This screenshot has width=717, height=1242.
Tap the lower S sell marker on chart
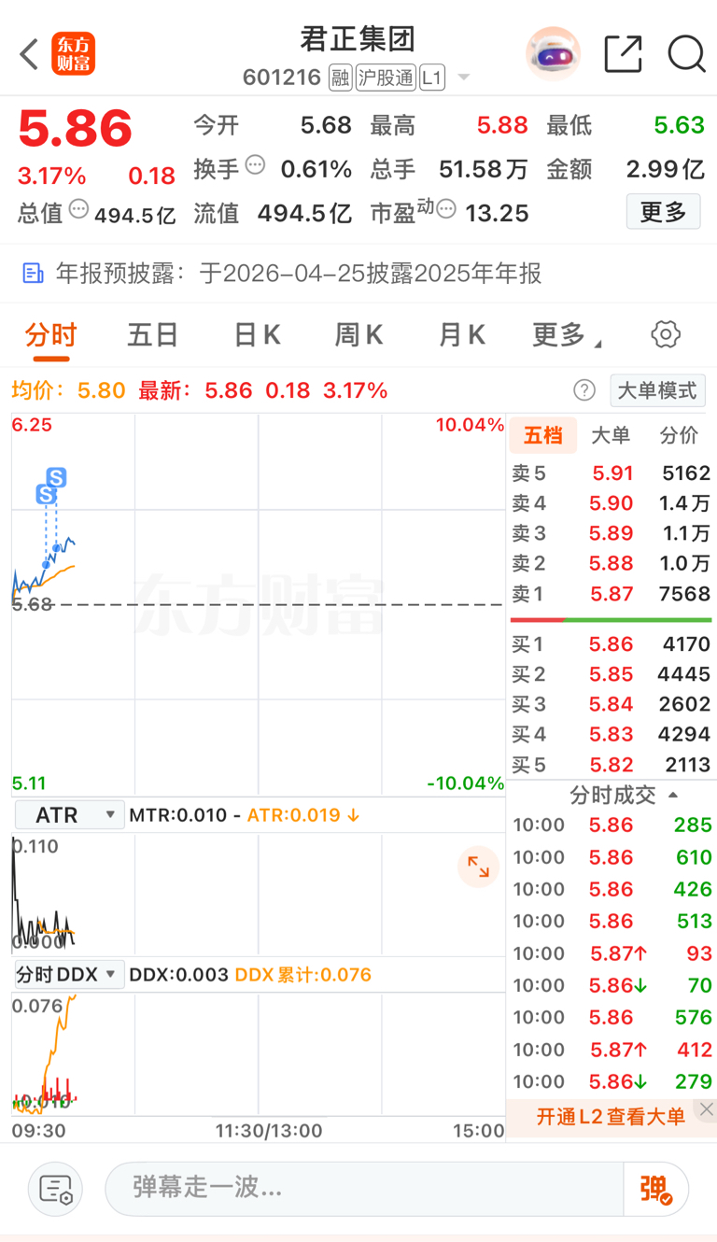[x=46, y=494]
